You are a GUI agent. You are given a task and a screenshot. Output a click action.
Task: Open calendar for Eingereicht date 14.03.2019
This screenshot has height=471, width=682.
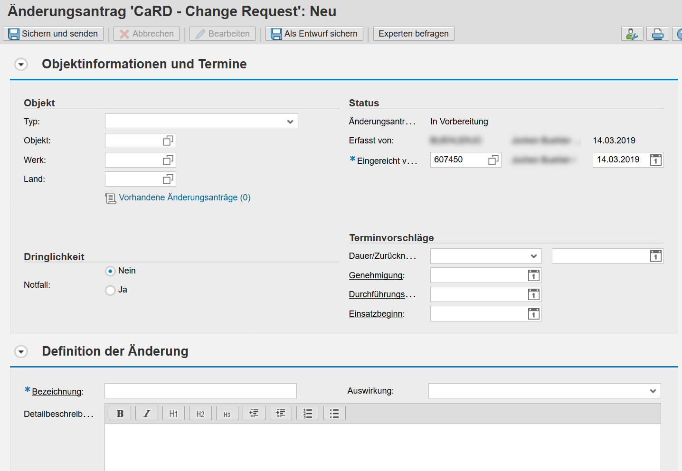pyautogui.click(x=656, y=160)
